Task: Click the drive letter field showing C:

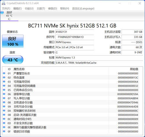Action: coord(75,52)
